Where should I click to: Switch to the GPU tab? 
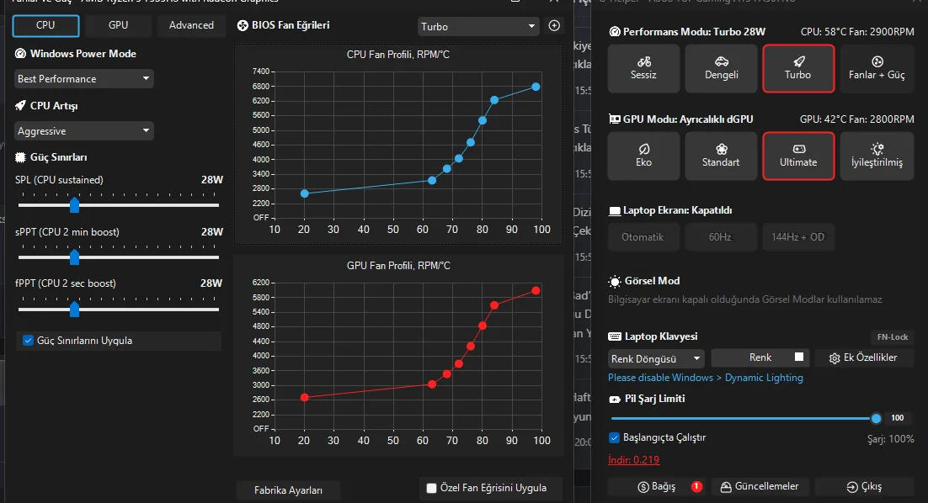(x=118, y=25)
